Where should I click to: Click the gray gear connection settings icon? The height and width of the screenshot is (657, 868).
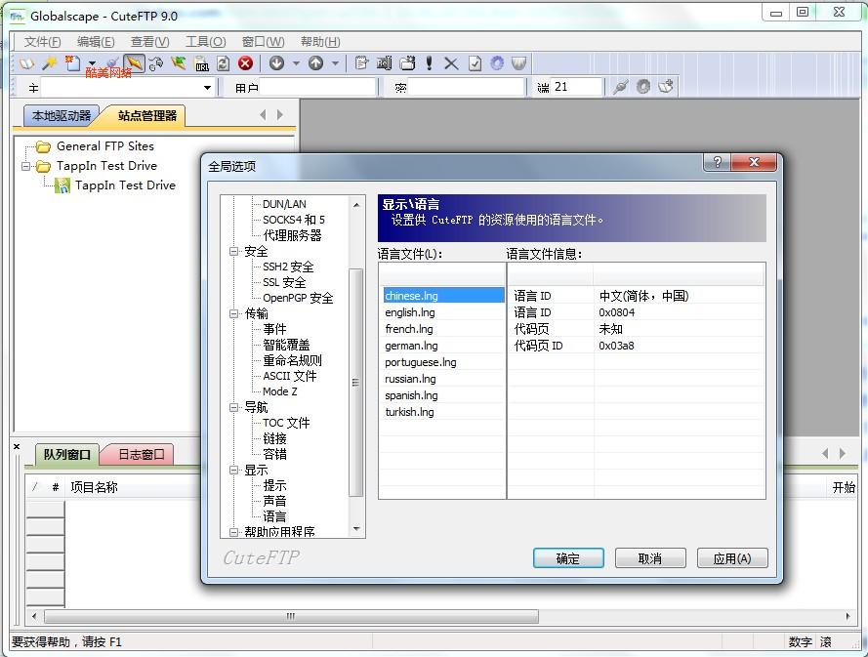click(x=642, y=87)
